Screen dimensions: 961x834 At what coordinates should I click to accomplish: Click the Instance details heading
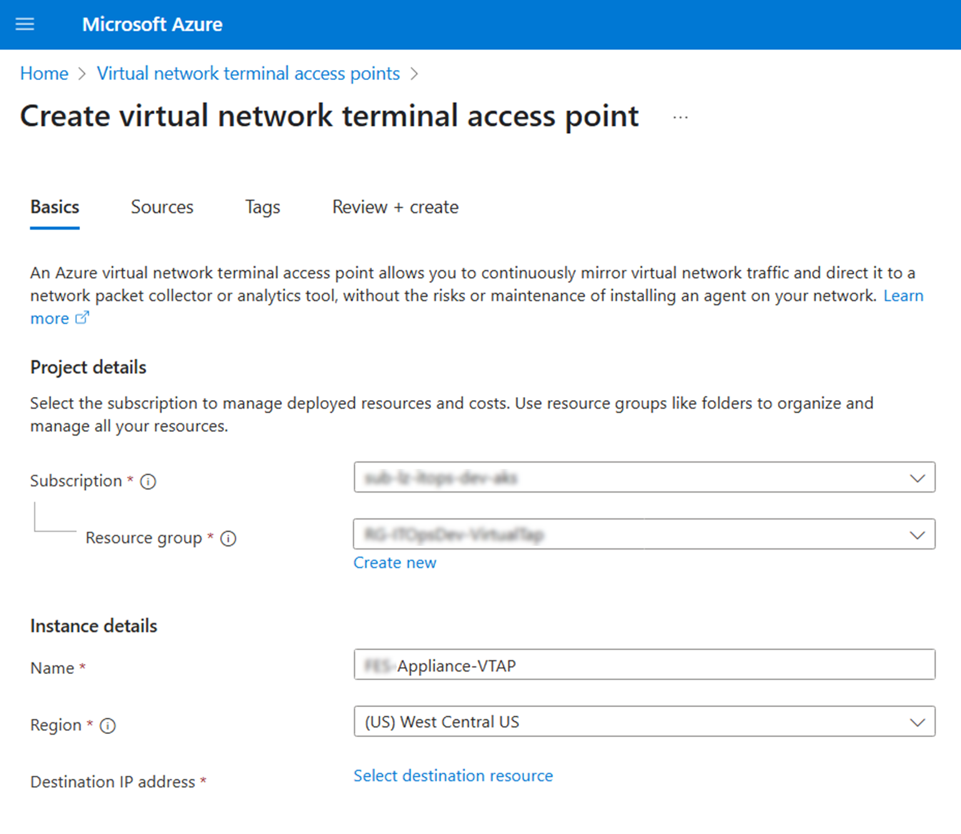pyautogui.click(x=94, y=626)
